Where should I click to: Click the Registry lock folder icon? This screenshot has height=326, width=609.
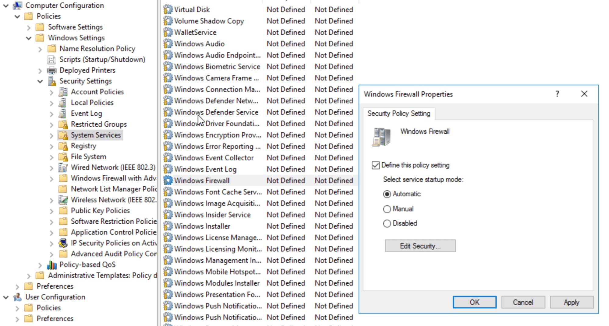[63, 146]
